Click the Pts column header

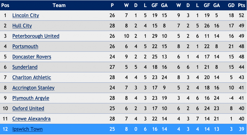[x=241, y=5]
